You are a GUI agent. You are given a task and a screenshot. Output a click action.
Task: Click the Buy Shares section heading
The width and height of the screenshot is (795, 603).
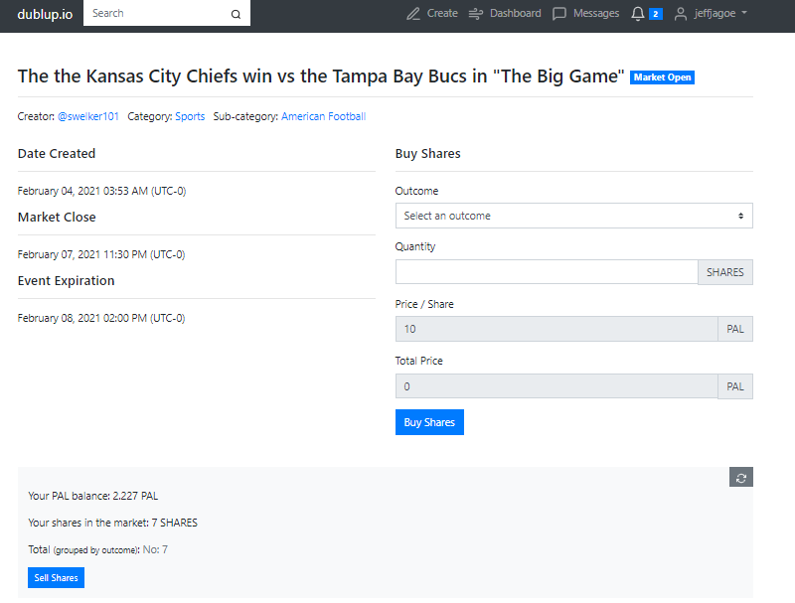(428, 154)
